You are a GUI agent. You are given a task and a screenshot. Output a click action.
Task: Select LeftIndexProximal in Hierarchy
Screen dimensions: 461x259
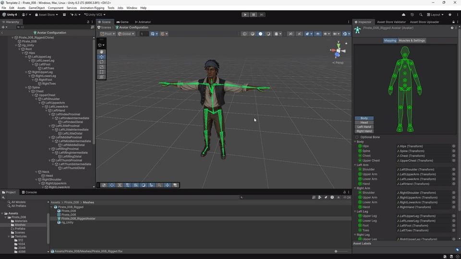coord(68,115)
